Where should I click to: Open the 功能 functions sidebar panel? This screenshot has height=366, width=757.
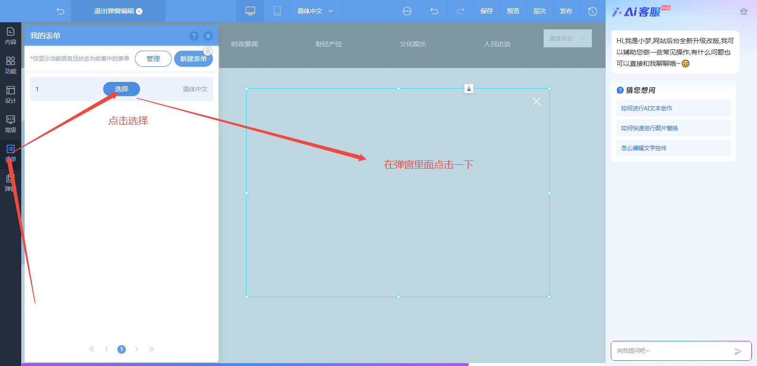point(10,65)
